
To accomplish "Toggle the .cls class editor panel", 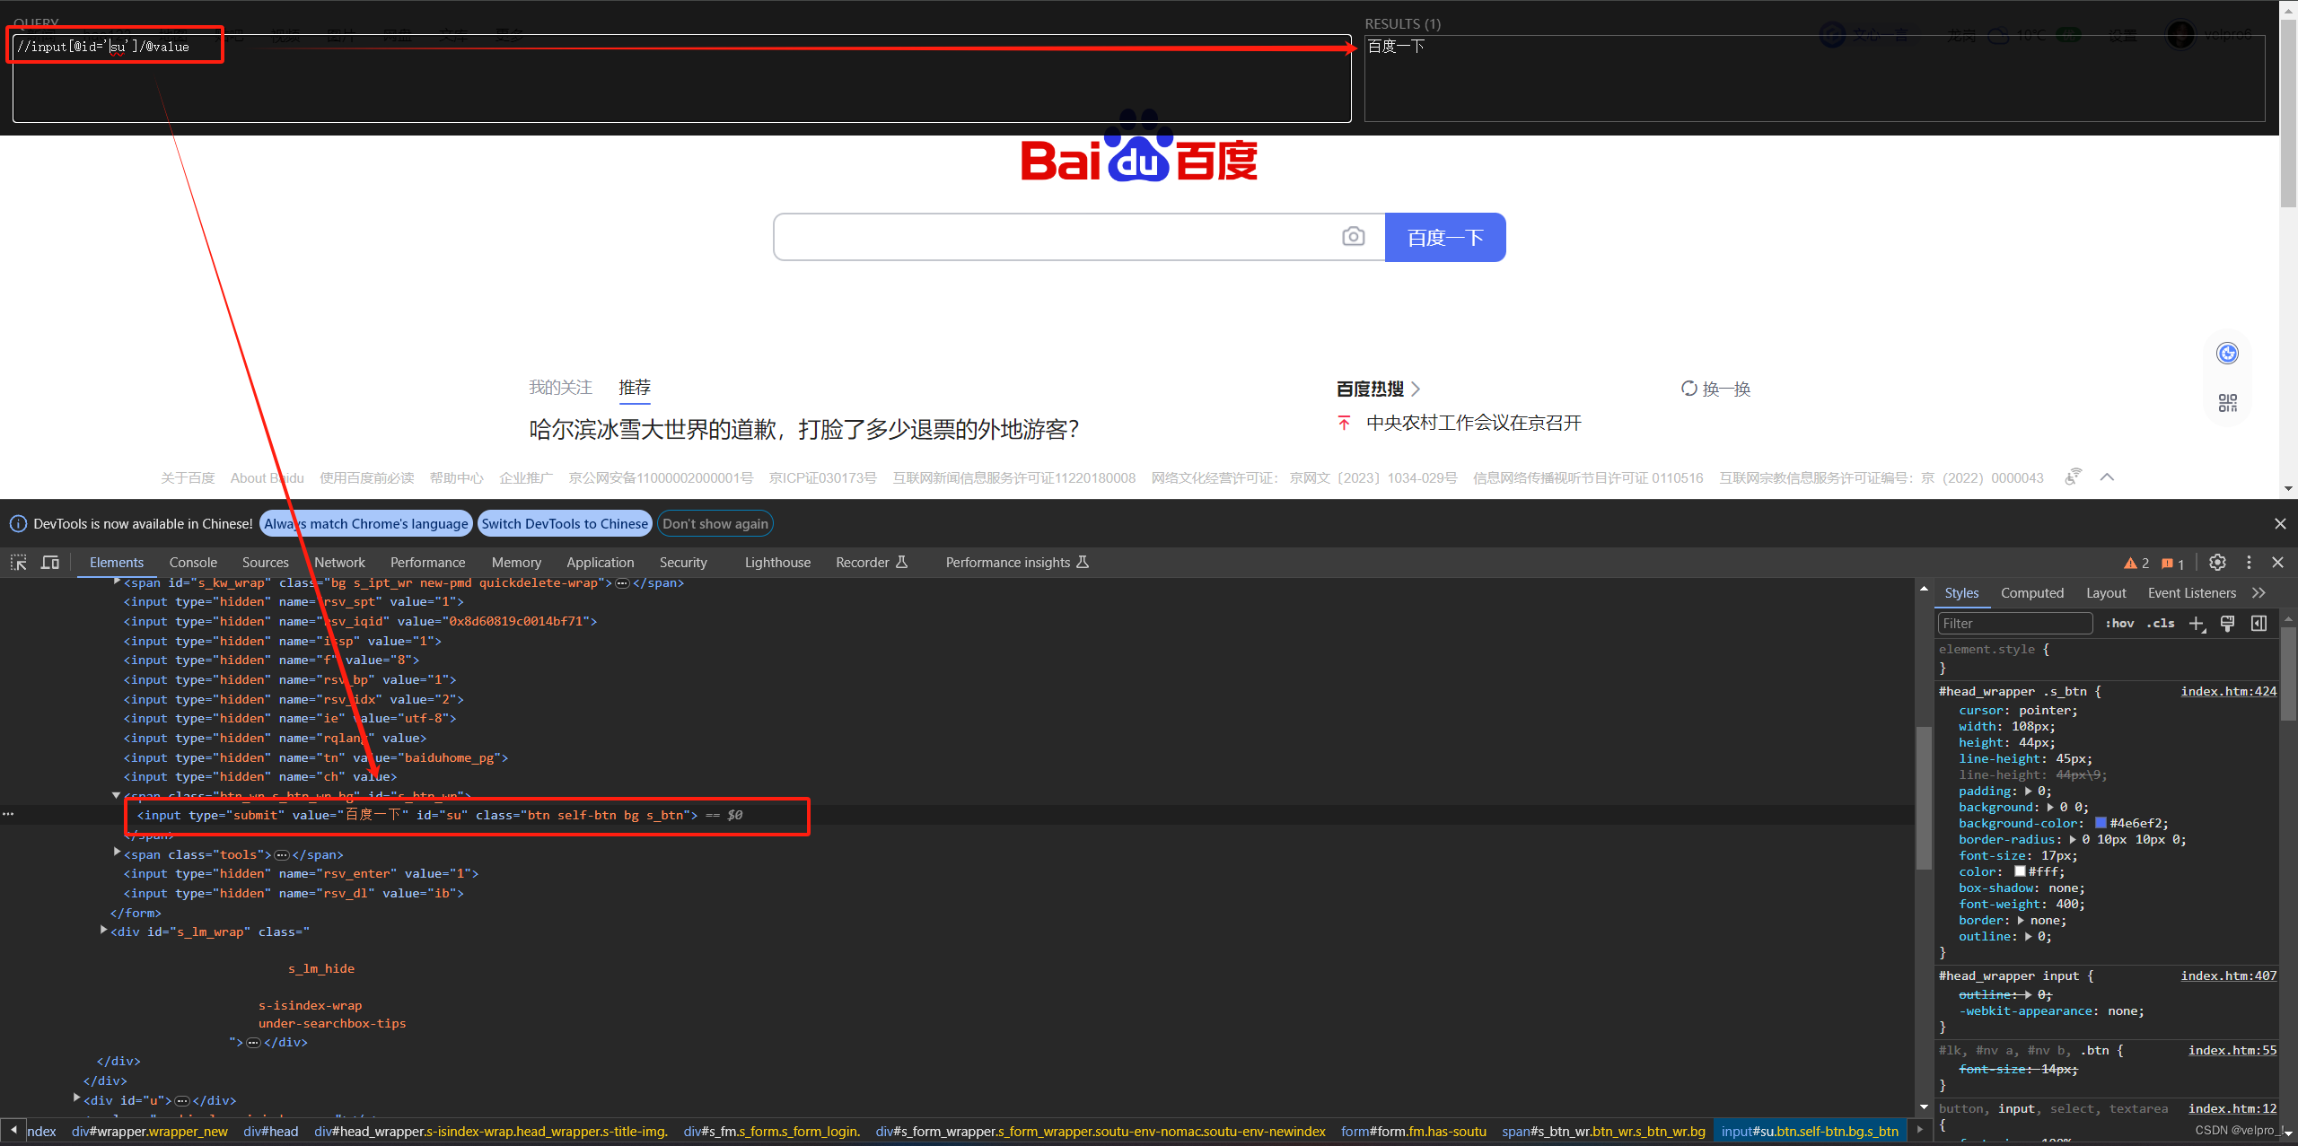I will tap(2161, 624).
